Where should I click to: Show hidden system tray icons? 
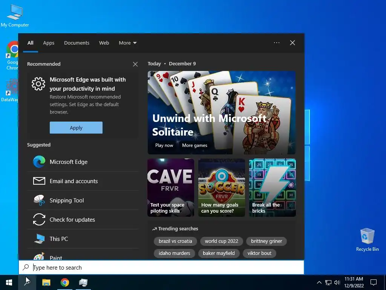319,282
